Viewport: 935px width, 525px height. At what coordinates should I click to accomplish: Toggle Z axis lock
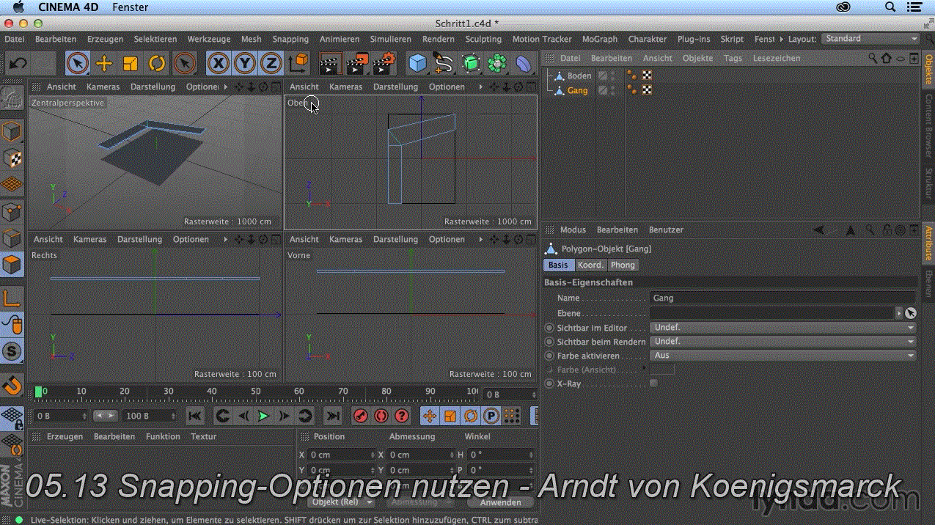point(271,64)
